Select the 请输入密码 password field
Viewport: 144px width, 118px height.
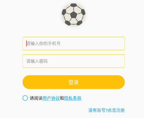[x=74, y=61]
